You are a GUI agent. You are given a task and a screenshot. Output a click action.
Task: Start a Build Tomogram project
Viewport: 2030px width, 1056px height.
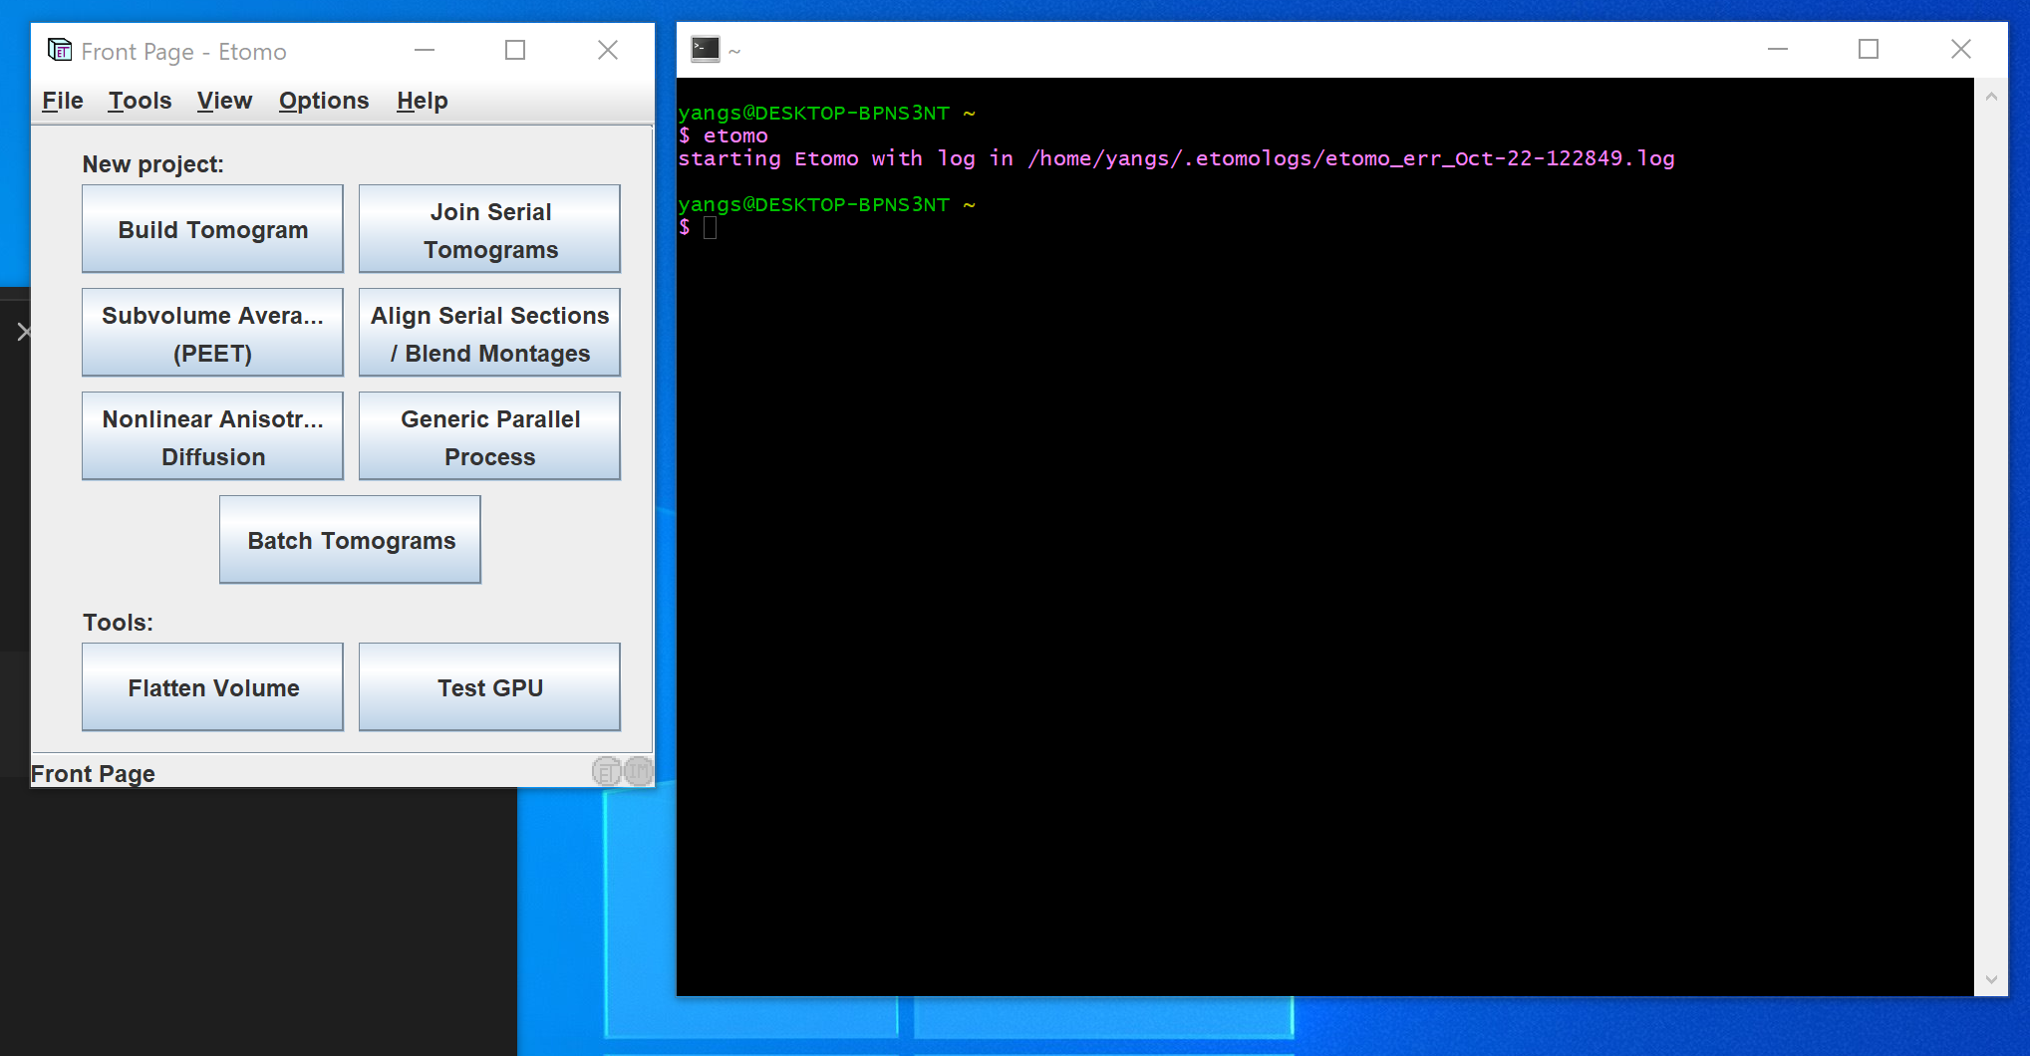[212, 229]
